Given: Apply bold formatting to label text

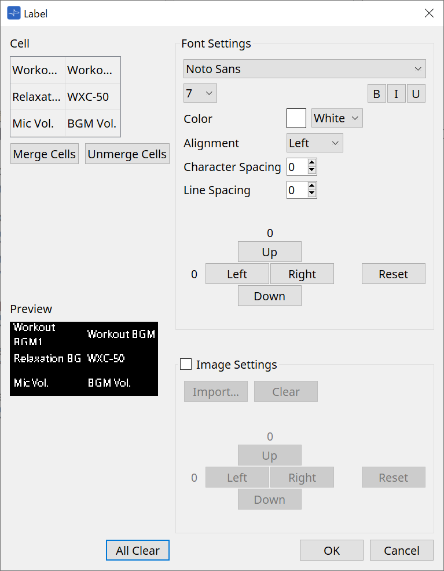Looking at the screenshot, I should (x=376, y=93).
